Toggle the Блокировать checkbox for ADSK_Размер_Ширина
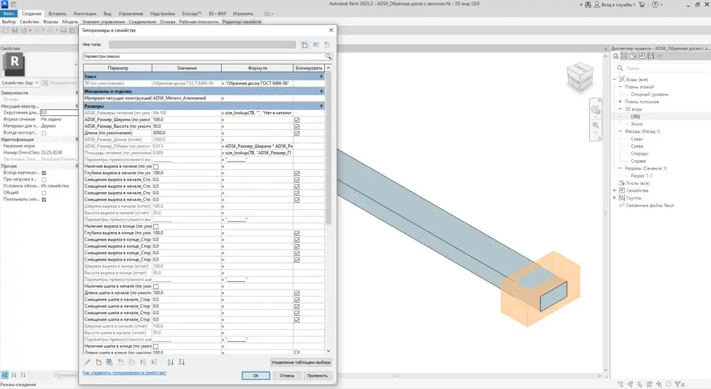 297,119
